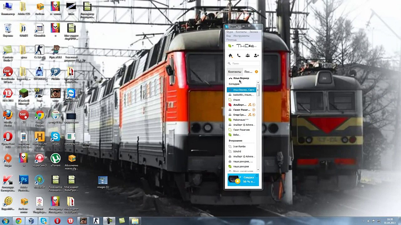The image size is (401, 225).
Task: Open the Ivan Rambo conversation
Action: (242, 146)
